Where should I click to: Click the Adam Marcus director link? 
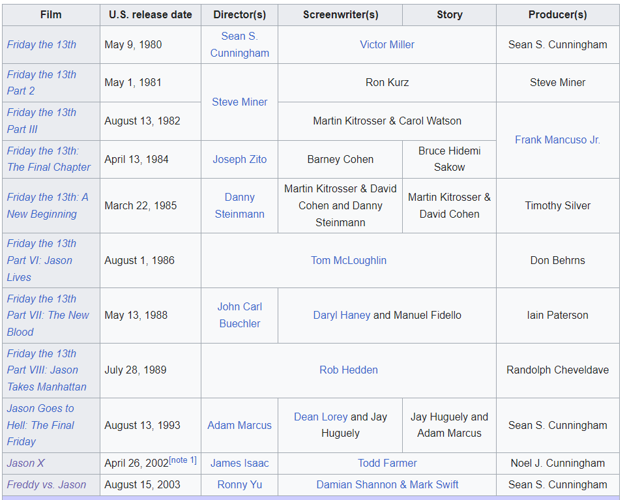click(x=239, y=425)
